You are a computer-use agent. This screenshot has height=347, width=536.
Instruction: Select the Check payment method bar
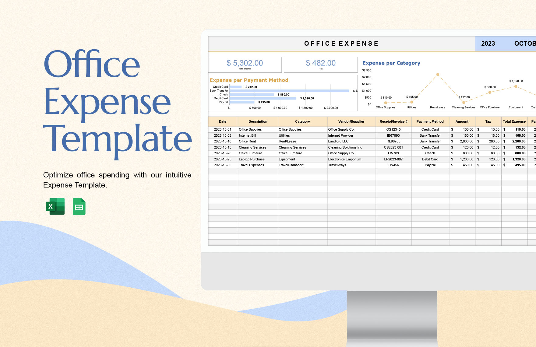pyautogui.click(x=253, y=94)
